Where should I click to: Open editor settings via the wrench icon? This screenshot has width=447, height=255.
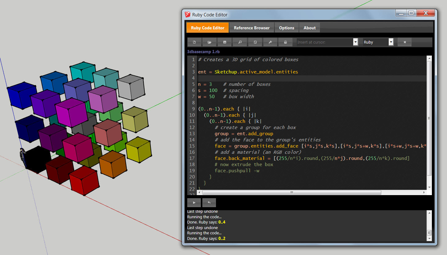click(270, 42)
